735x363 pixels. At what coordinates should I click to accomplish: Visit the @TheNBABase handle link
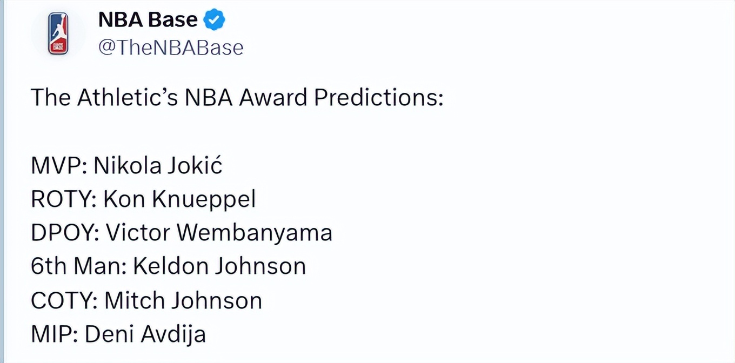tap(171, 48)
